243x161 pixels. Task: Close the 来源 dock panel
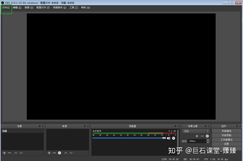coord(88,126)
